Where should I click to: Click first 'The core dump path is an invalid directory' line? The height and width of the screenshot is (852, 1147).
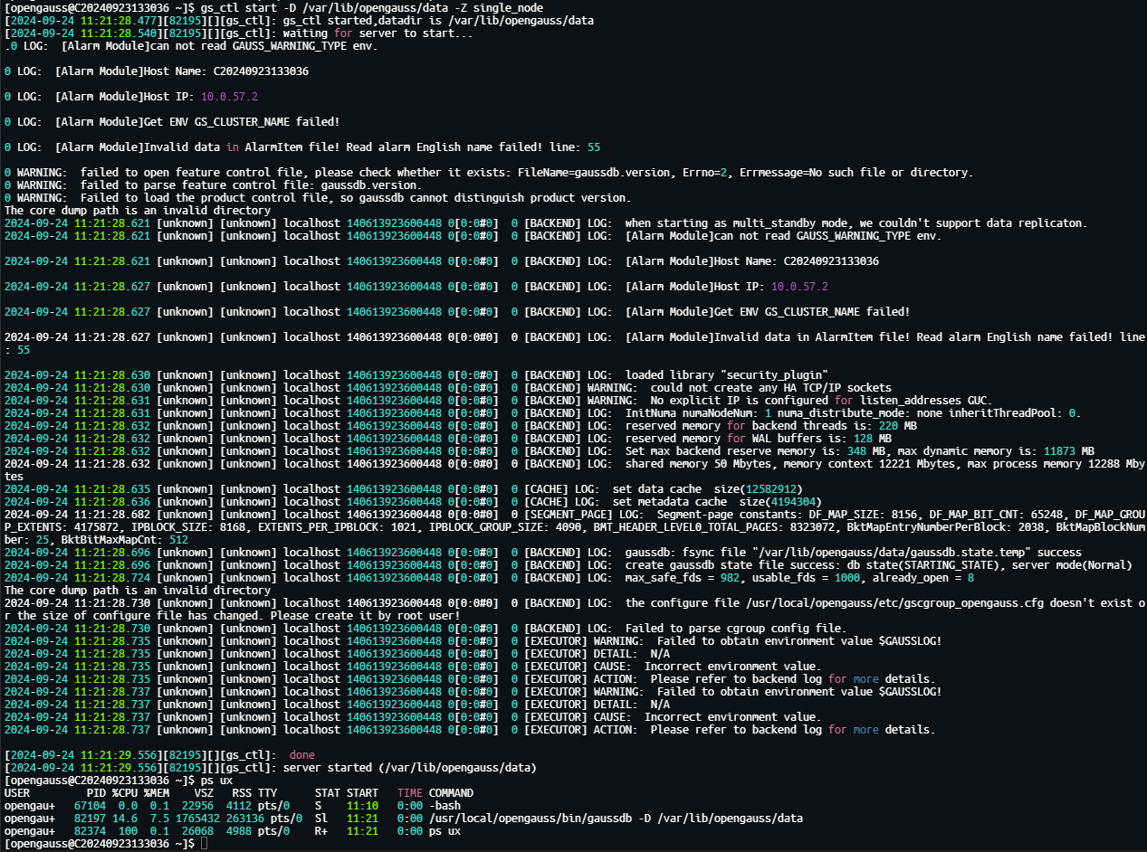(137, 210)
